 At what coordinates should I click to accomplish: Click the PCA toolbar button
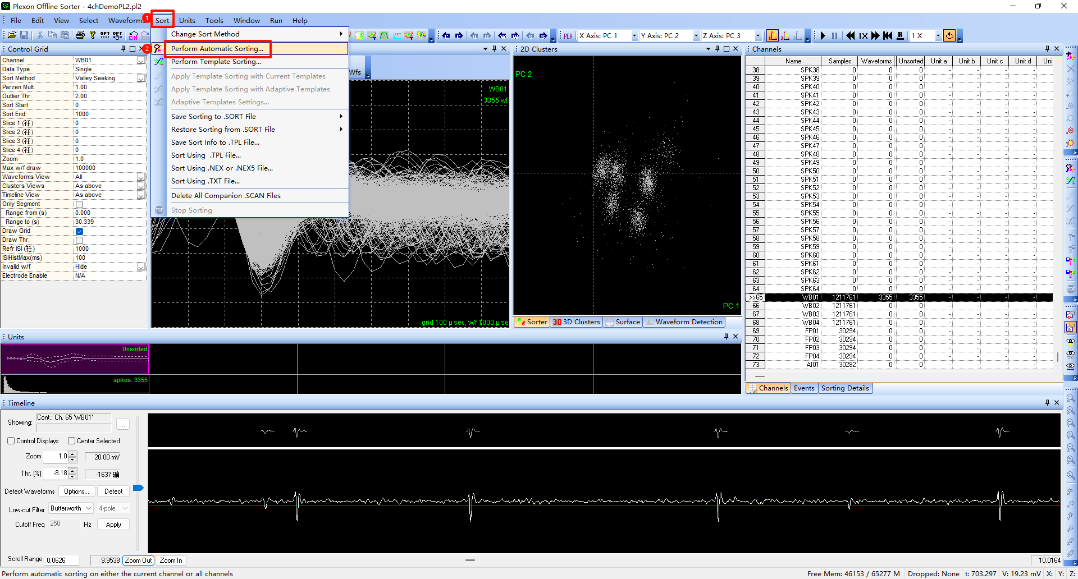(568, 36)
